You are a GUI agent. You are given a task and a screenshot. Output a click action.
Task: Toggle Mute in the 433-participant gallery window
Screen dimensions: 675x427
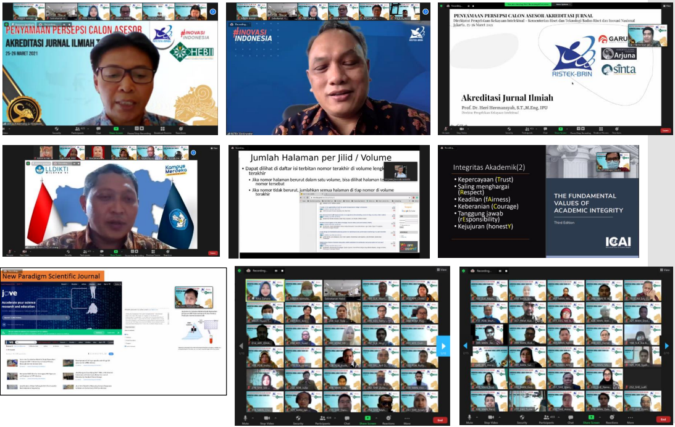[469, 419]
